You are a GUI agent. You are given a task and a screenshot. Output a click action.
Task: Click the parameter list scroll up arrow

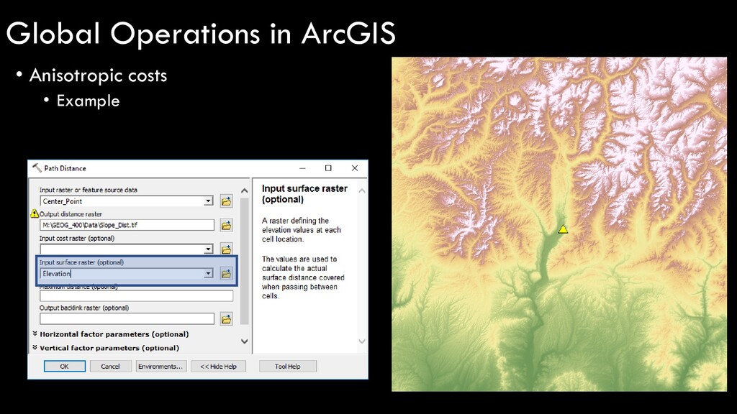[245, 190]
